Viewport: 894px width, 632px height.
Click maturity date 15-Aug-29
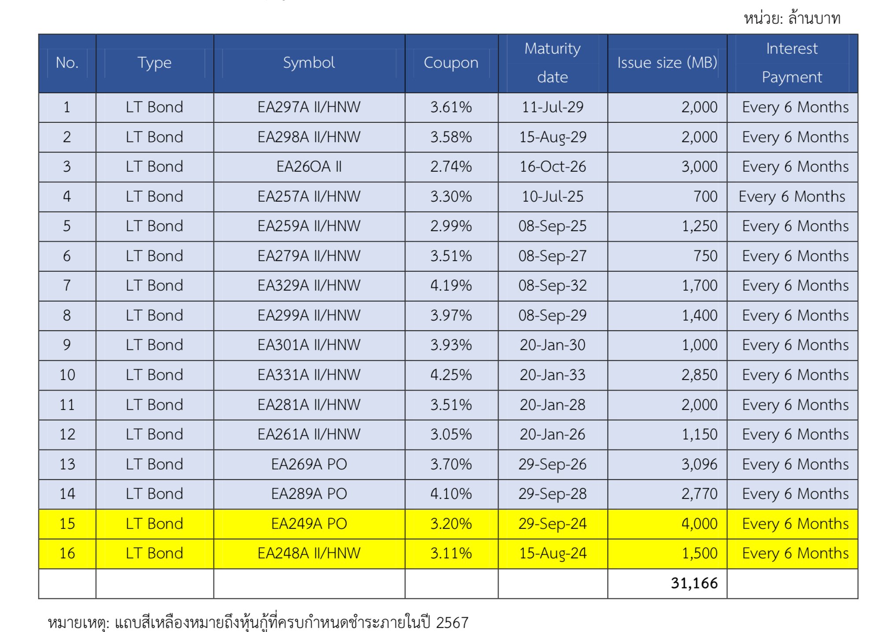[x=553, y=137]
